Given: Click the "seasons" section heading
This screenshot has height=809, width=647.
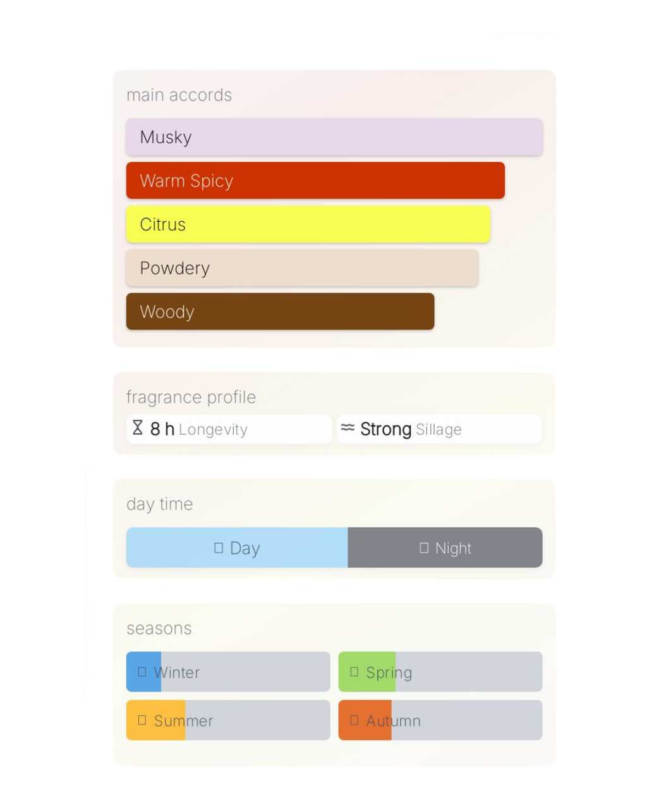Looking at the screenshot, I should pyautogui.click(x=159, y=628).
